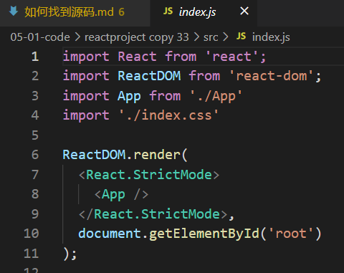This screenshot has height=273, width=344.
Task: Close the index.js tab
Action: pos(244,11)
